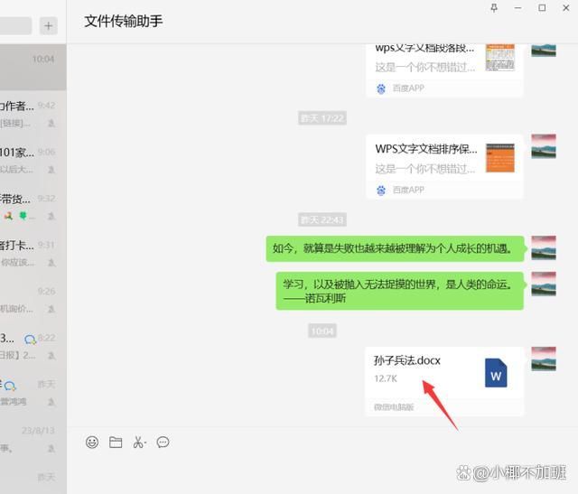
Task: Click avatar next to 孙子兵法.docx file message
Action: (x=544, y=359)
